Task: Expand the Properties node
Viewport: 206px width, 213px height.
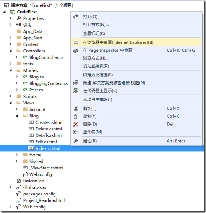Action: point(10,18)
